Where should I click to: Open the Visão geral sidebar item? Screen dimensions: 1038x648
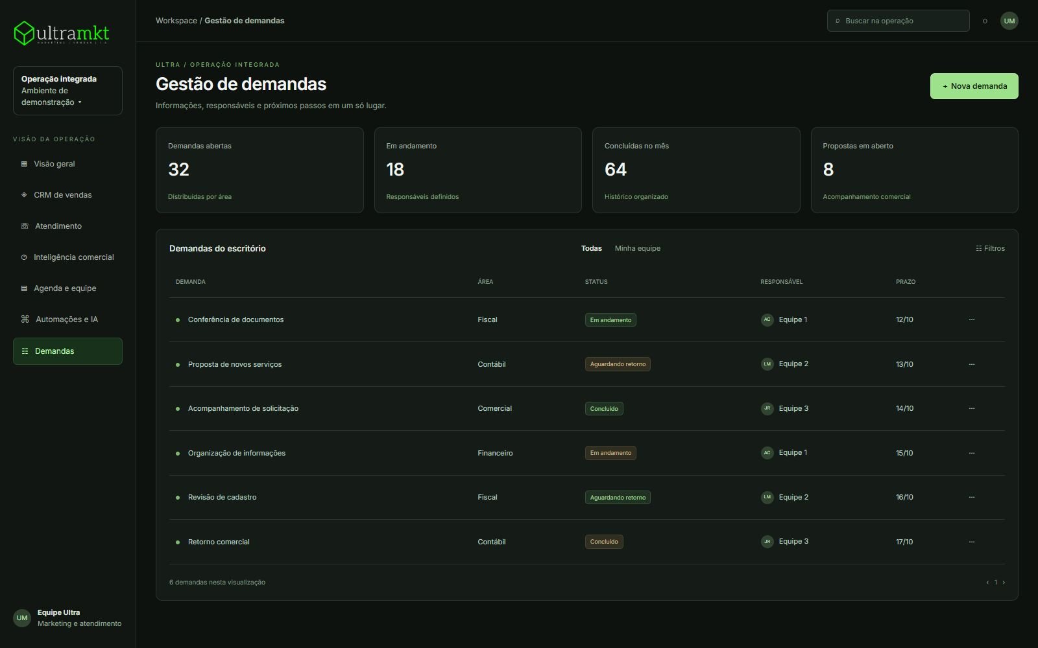(x=67, y=164)
